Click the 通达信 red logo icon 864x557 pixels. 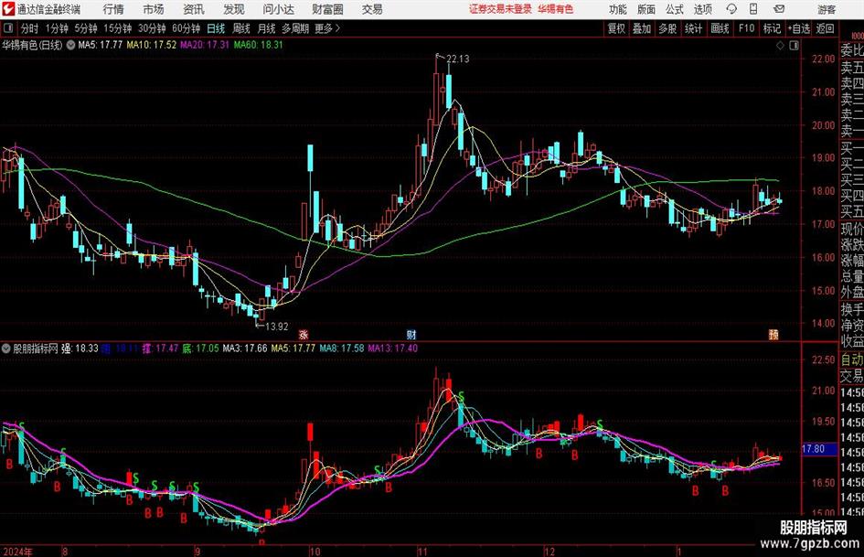[7, 9]
